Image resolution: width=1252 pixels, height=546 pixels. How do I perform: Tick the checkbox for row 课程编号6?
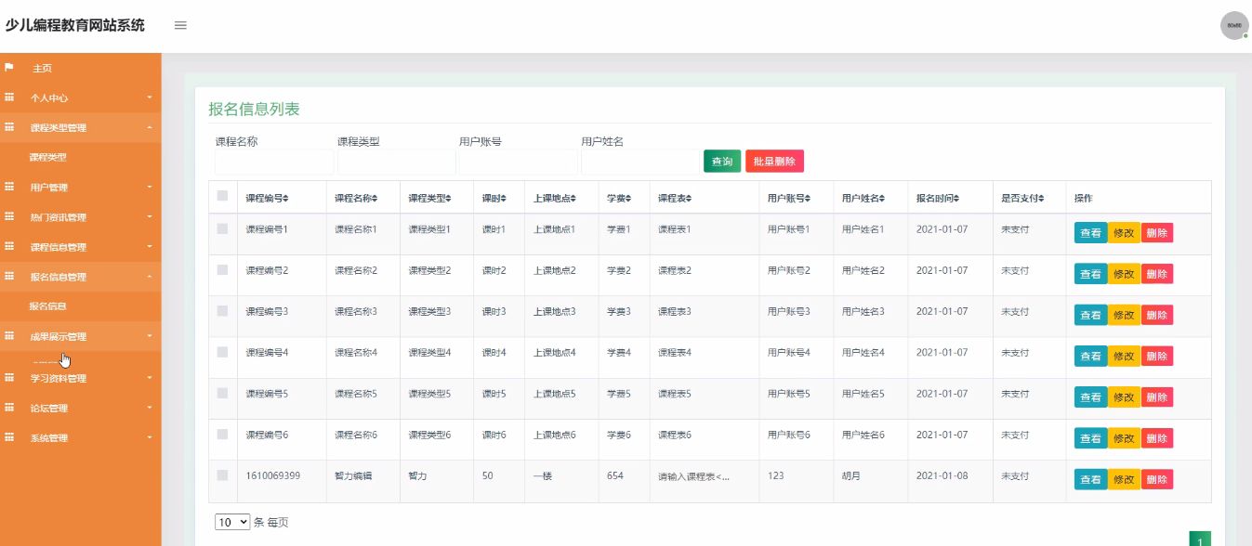[222, 434]
